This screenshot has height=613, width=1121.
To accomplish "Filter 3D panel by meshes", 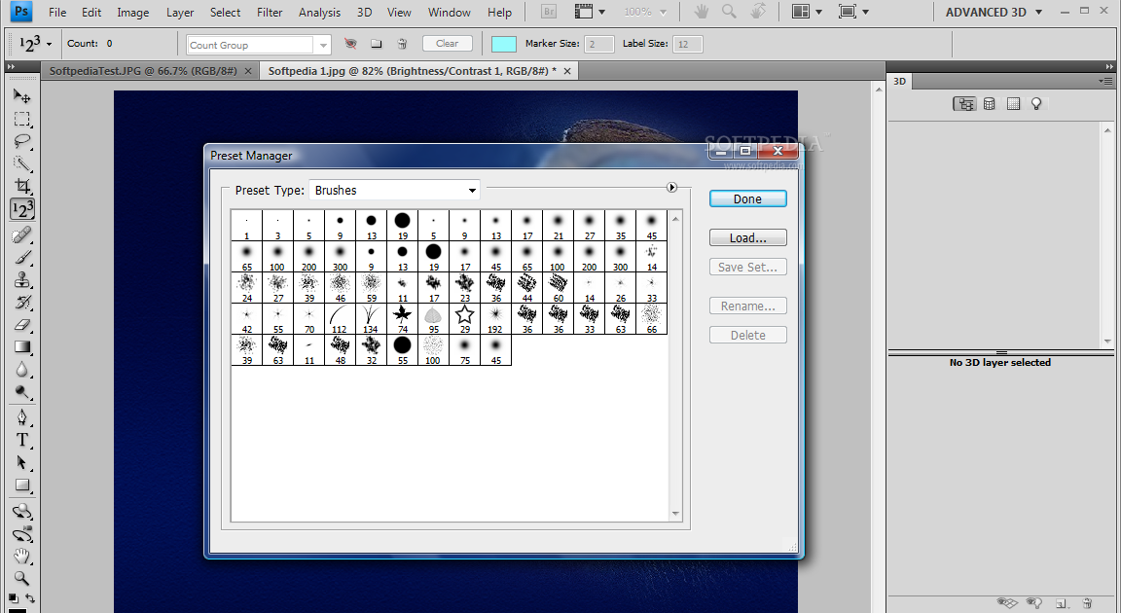I will [x=990, y=104].
